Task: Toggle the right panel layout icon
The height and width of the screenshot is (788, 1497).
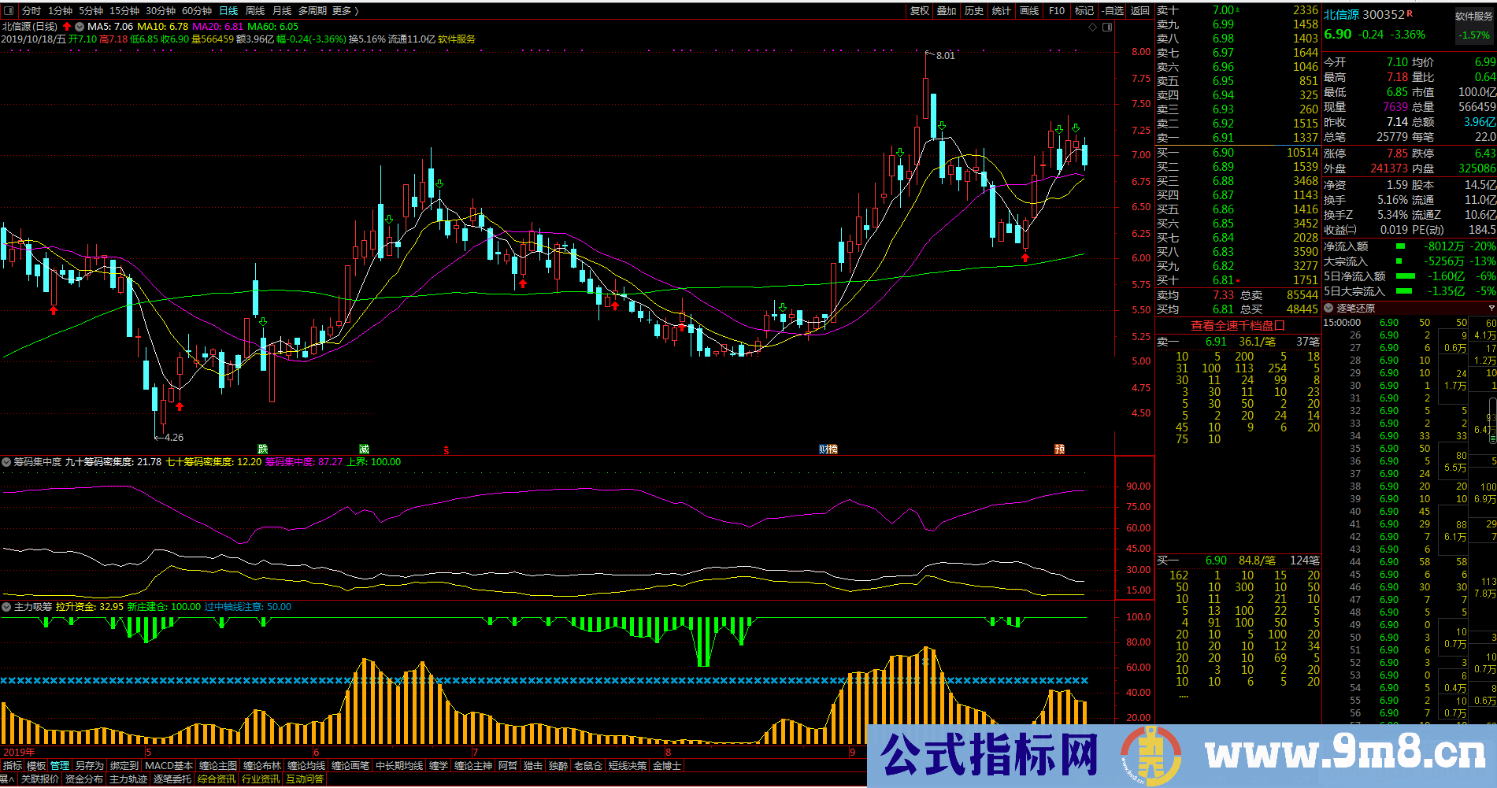Action: coord(1107,27)
